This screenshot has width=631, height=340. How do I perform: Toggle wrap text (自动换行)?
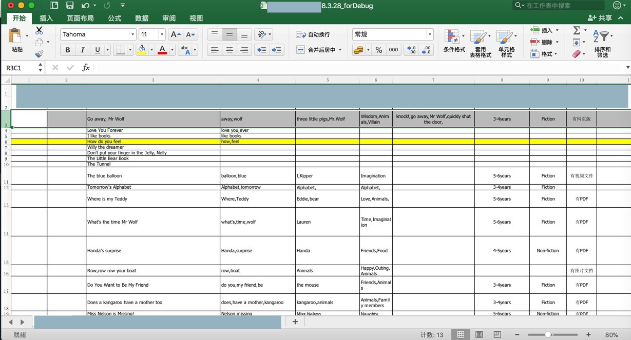click(313, 34)
